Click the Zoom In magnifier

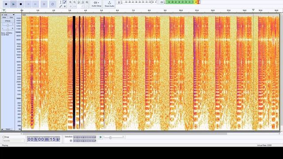70,2
